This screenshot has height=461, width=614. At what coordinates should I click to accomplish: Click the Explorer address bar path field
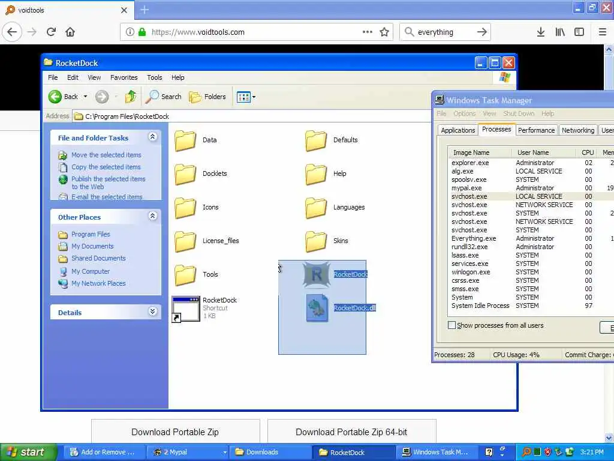point(252,116)
